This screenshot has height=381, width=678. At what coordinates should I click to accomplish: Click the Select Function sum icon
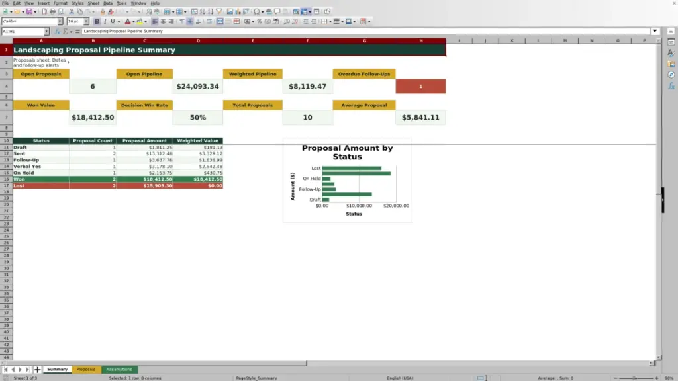66,32
